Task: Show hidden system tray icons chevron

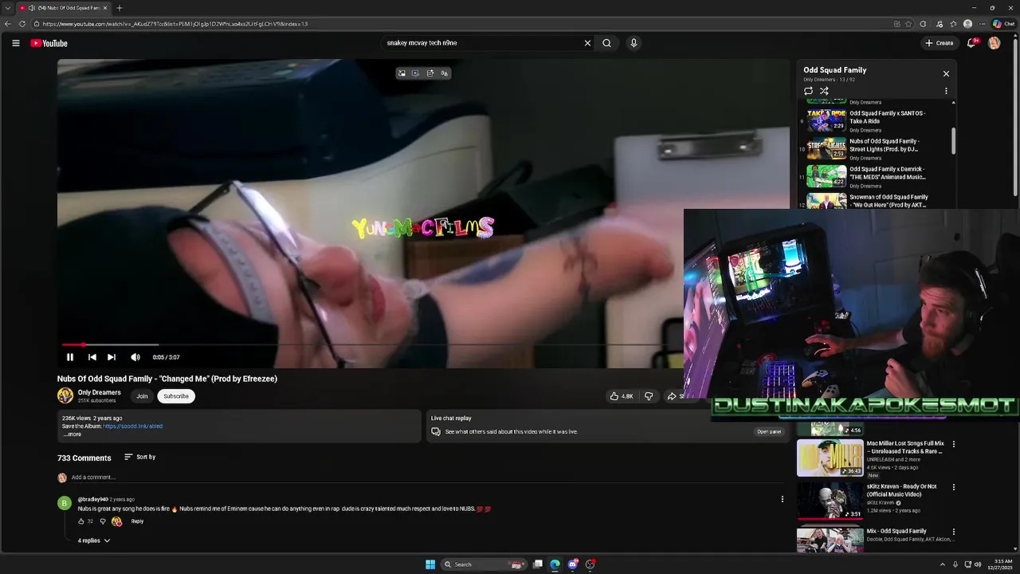Action: pyautogui.click(x=942, y=564)
